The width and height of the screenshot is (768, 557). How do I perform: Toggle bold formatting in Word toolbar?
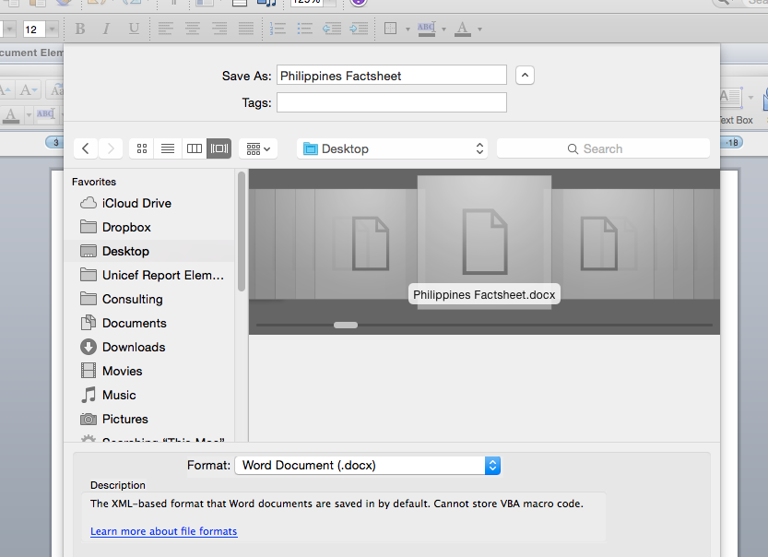pos(80,30)
